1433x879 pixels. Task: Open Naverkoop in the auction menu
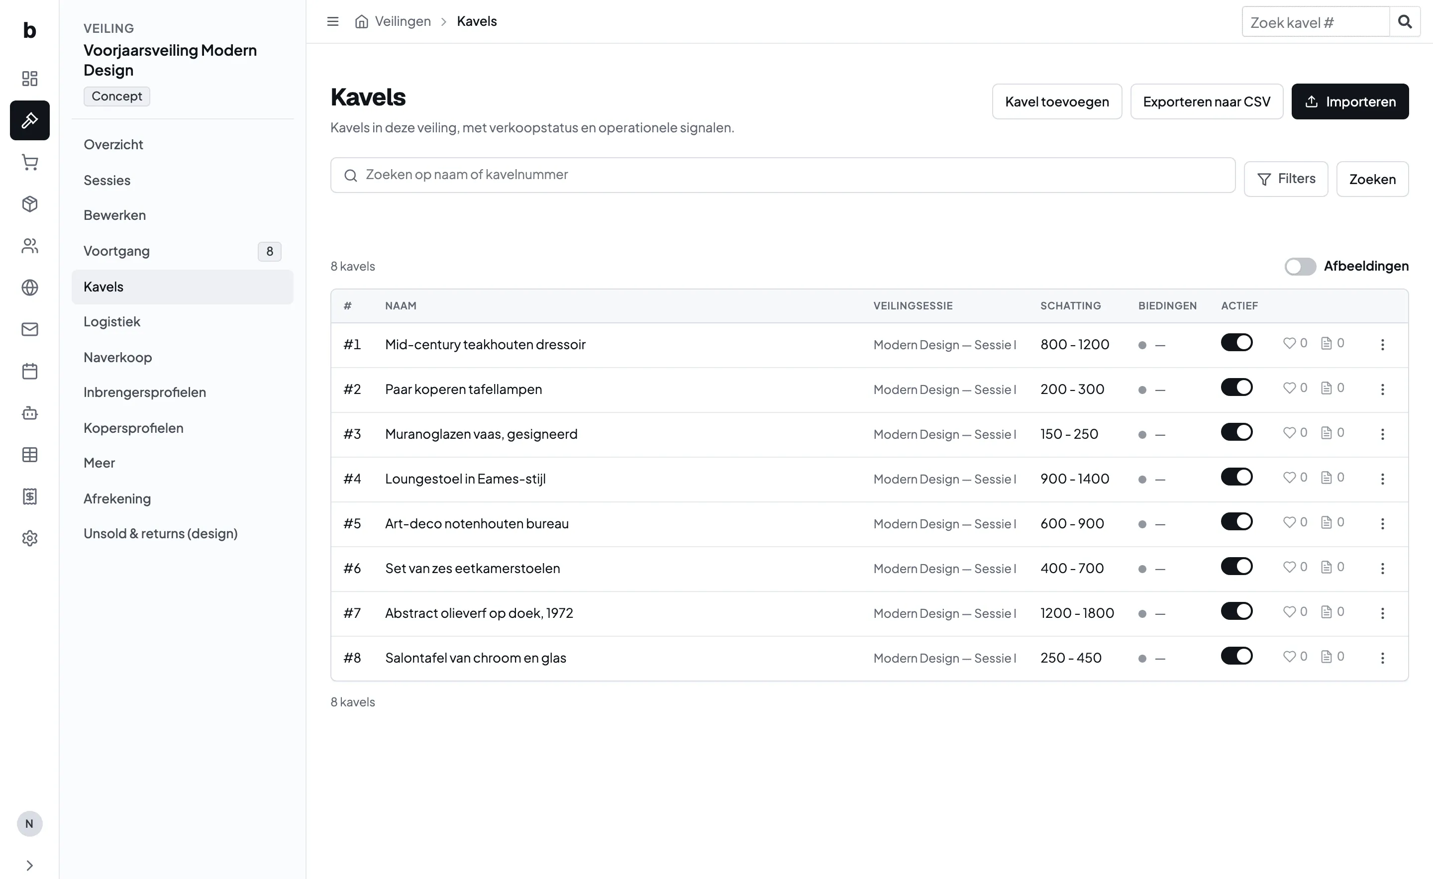pos(183,358)
